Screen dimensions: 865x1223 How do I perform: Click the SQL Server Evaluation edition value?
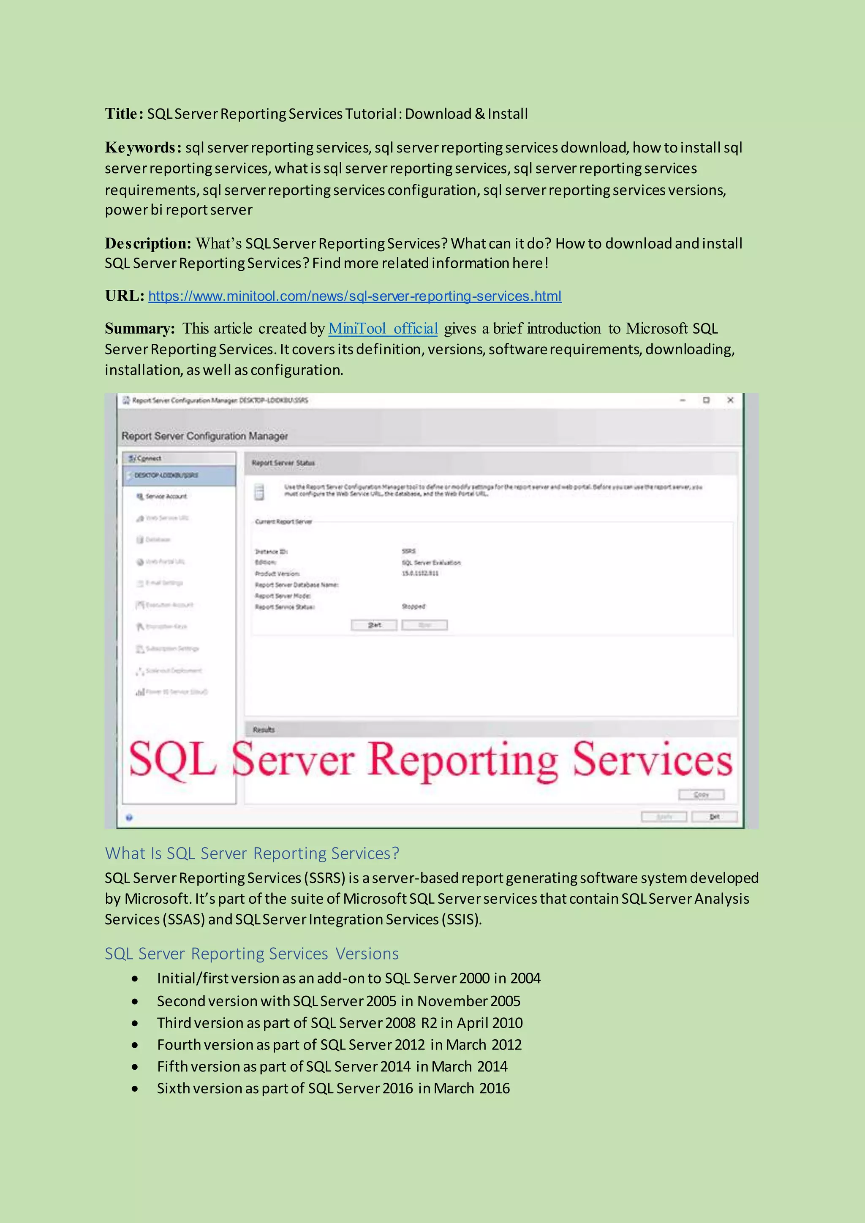coord(431,563)
